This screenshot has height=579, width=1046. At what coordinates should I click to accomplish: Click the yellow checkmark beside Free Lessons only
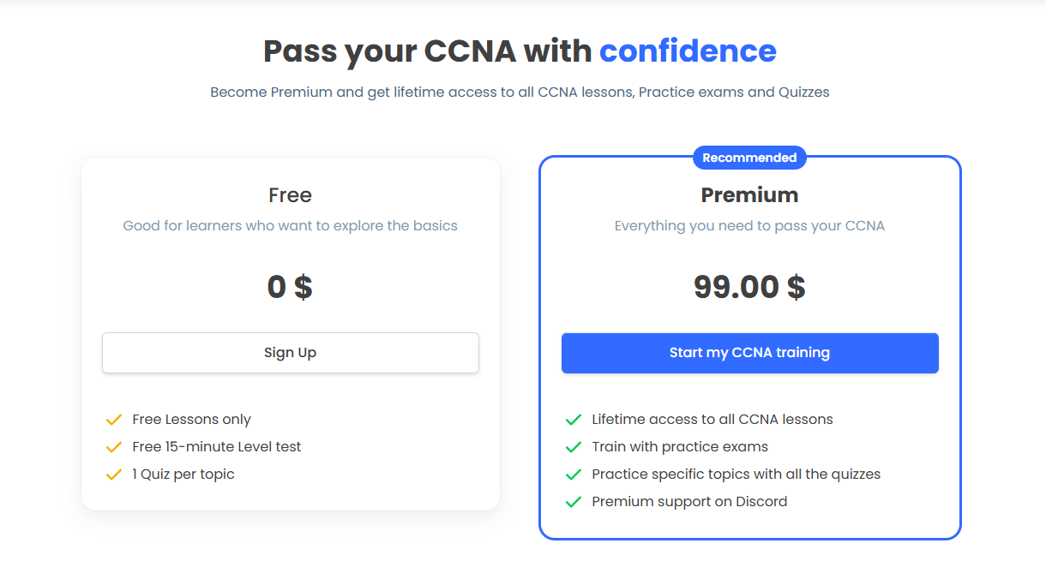coord(114,419)
